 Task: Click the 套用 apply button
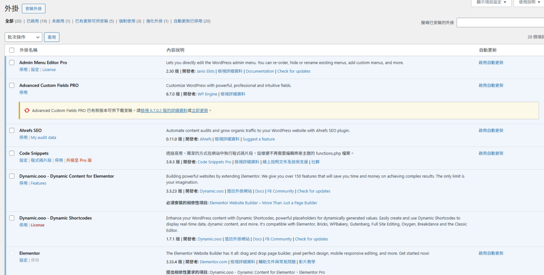point(51,37)
